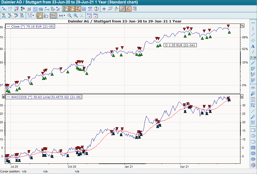Zoom out using the magnifier icon
This screenshot has width=257, height=174.
coord(69,15)
